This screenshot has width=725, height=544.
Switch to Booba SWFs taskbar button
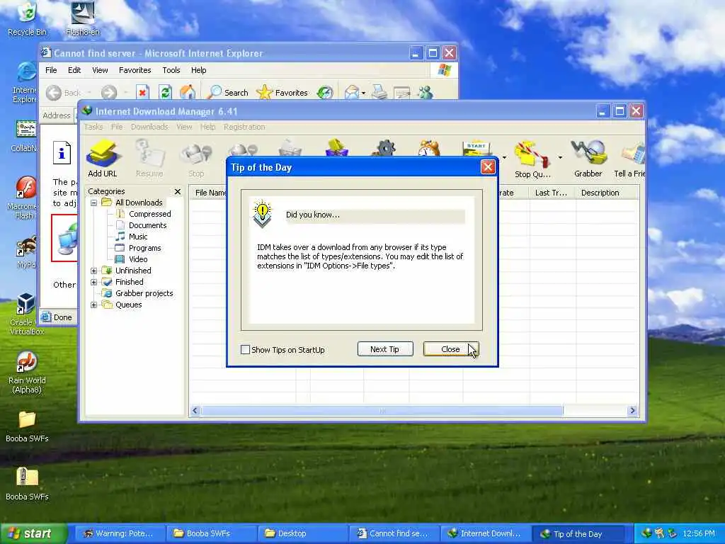pos(210,534)
